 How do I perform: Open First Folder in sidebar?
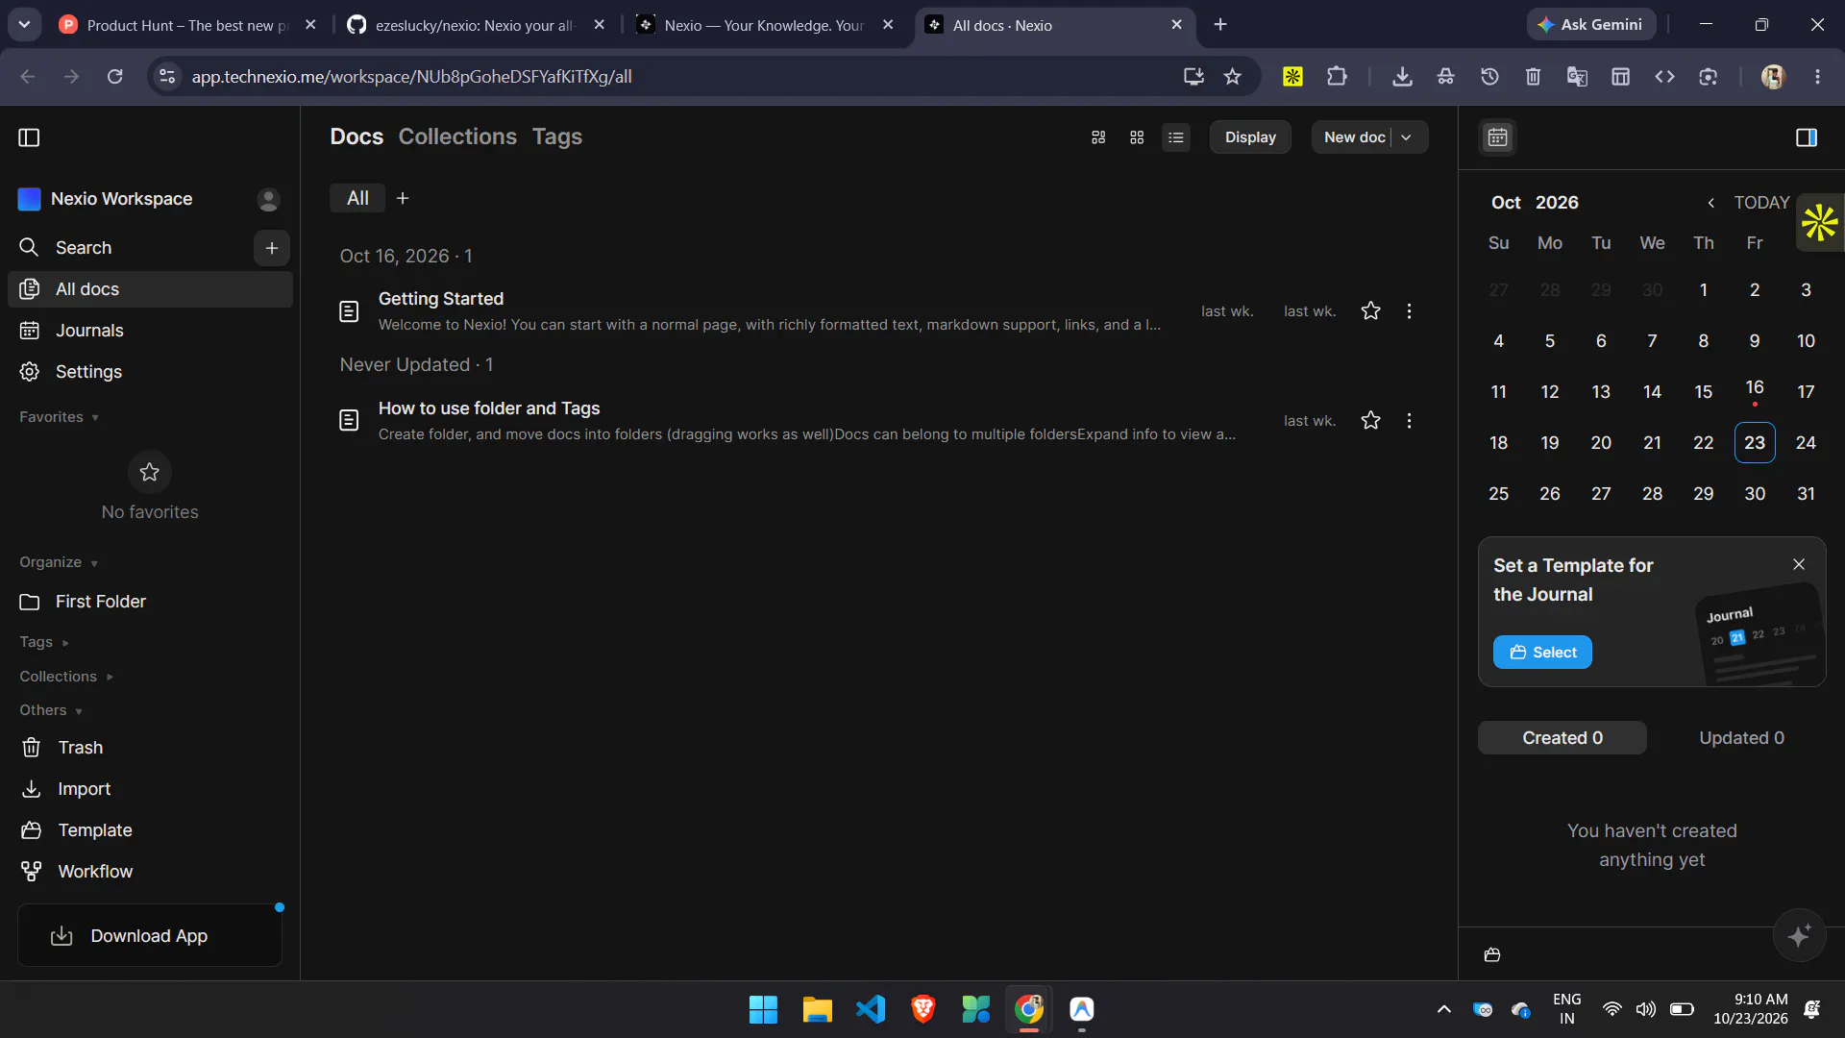coord(150,602)
